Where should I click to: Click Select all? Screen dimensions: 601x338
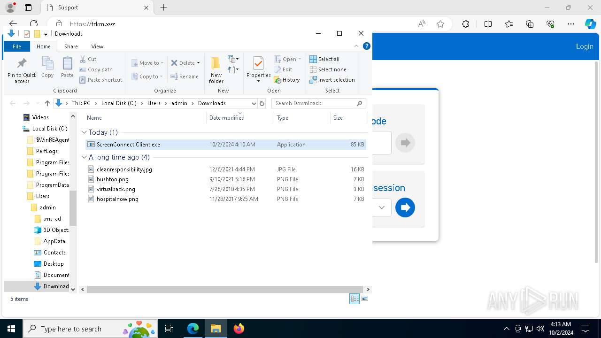(x=324, y=59)
